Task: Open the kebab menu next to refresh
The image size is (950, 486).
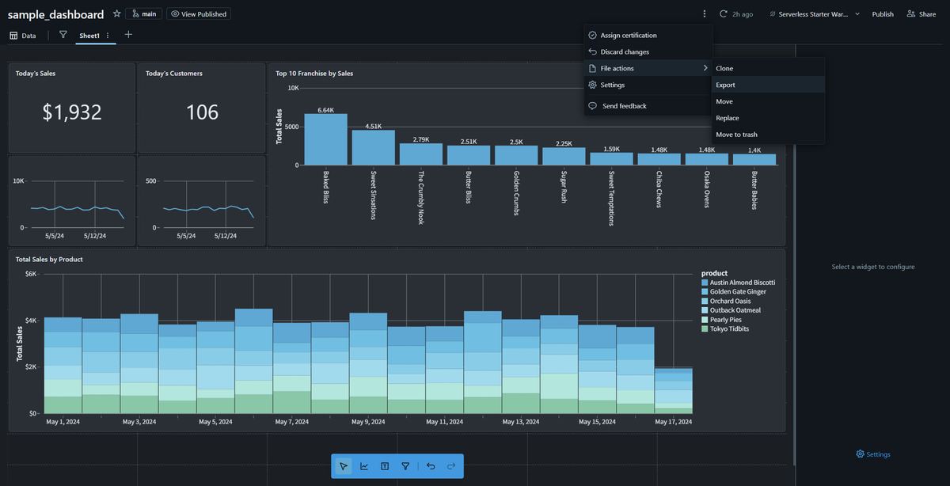Action: point(704,14)
